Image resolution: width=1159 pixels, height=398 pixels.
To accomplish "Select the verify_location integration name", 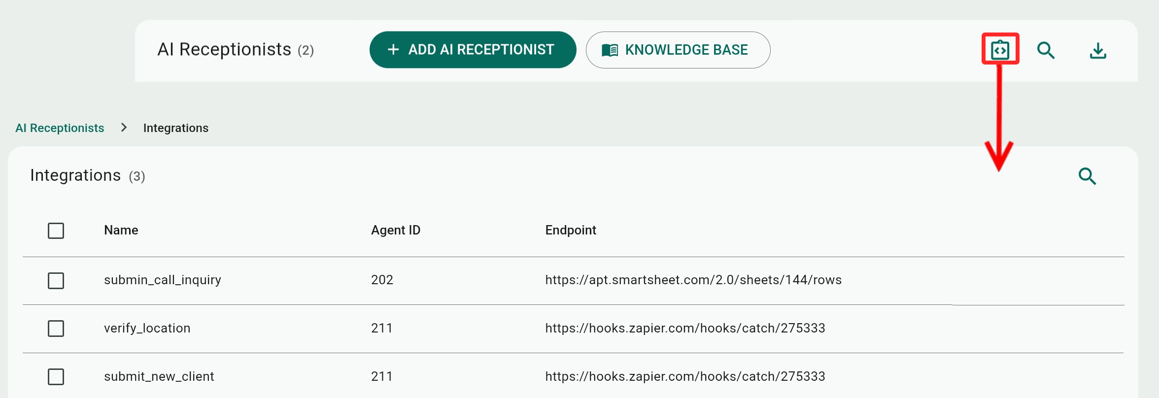I will [147, 328].
